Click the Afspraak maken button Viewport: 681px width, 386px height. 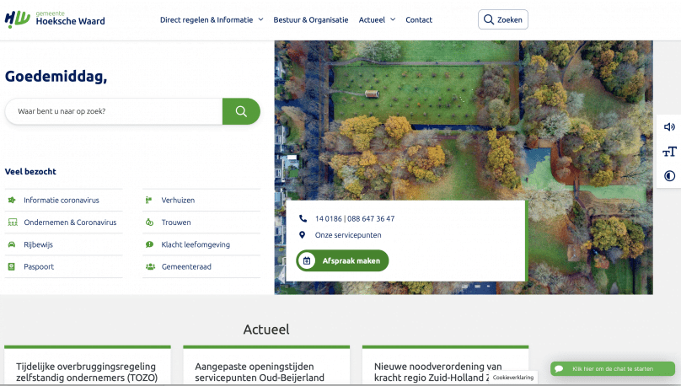(x=342, y=261)
